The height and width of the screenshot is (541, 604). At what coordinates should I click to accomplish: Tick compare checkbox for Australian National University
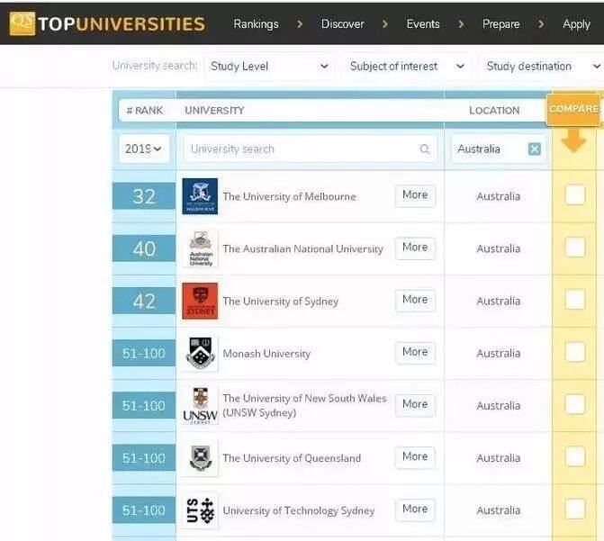point(574,248)
